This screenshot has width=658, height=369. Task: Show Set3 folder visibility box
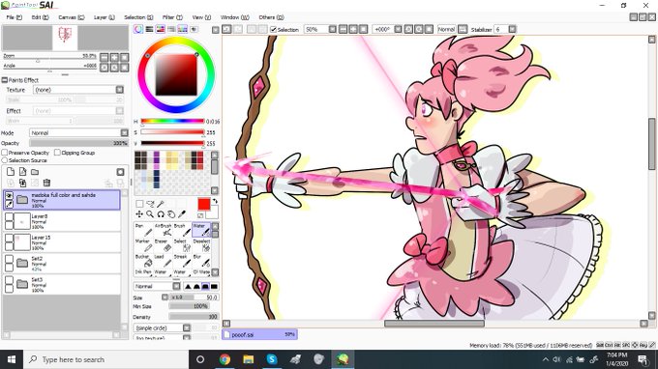coord(9,280)
